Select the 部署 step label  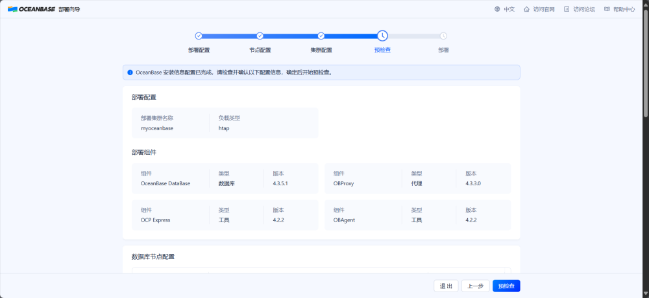coord(443,50)
